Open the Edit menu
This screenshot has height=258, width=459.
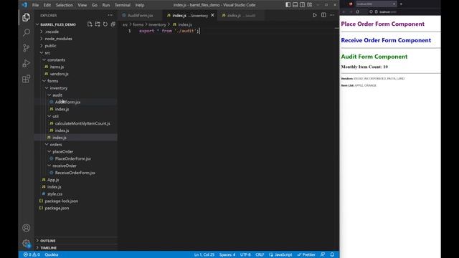[47, 5]
